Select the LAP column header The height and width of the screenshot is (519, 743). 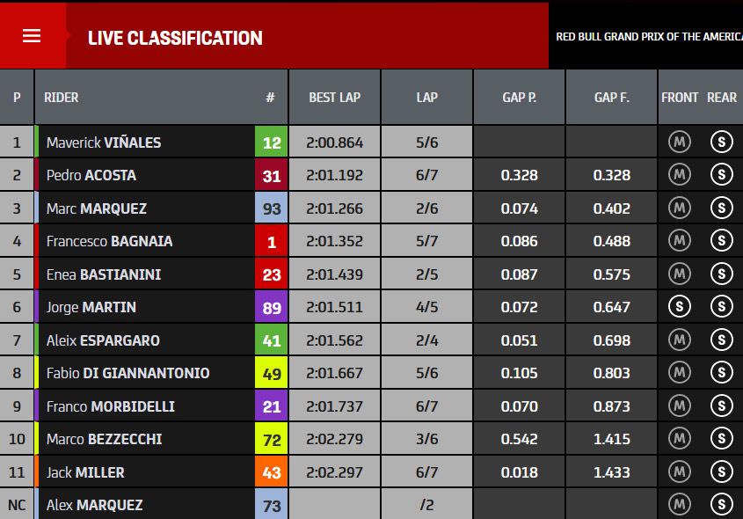pyautogui.click(x=427, y=97)
